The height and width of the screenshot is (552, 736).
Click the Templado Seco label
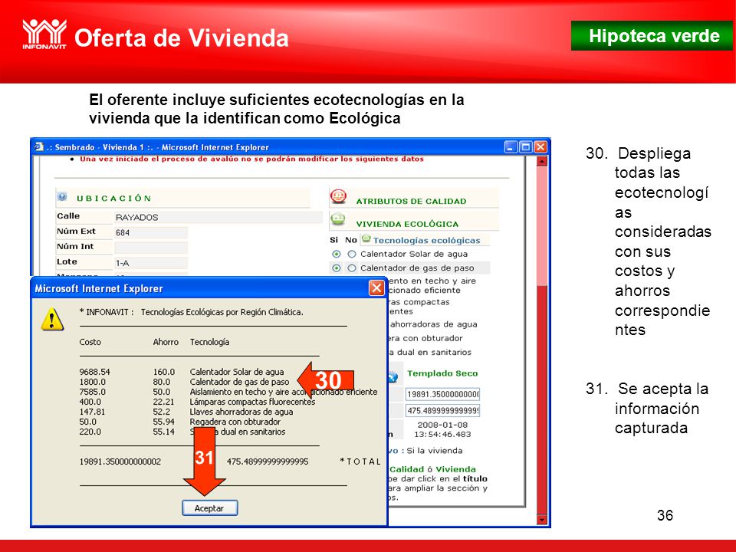pyautogui.click(x=442, y=373)
